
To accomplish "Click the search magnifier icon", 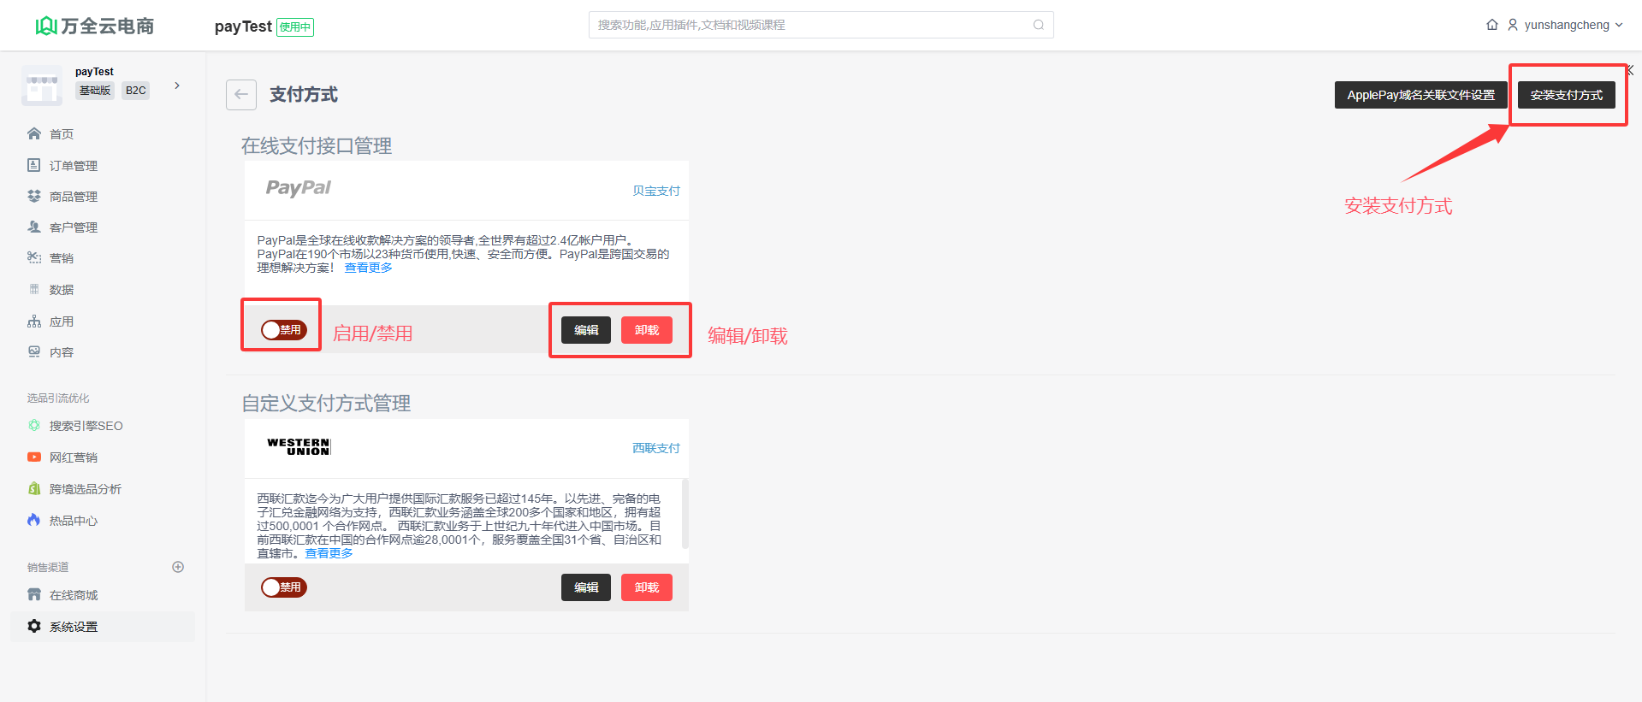I will (x=1038, y=25).
